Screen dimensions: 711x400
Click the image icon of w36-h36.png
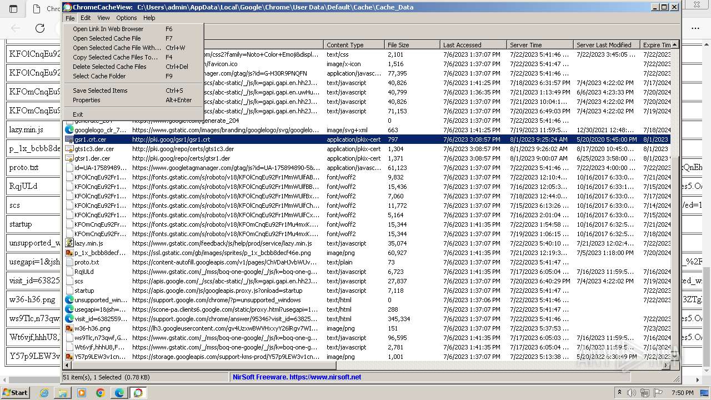69,328
